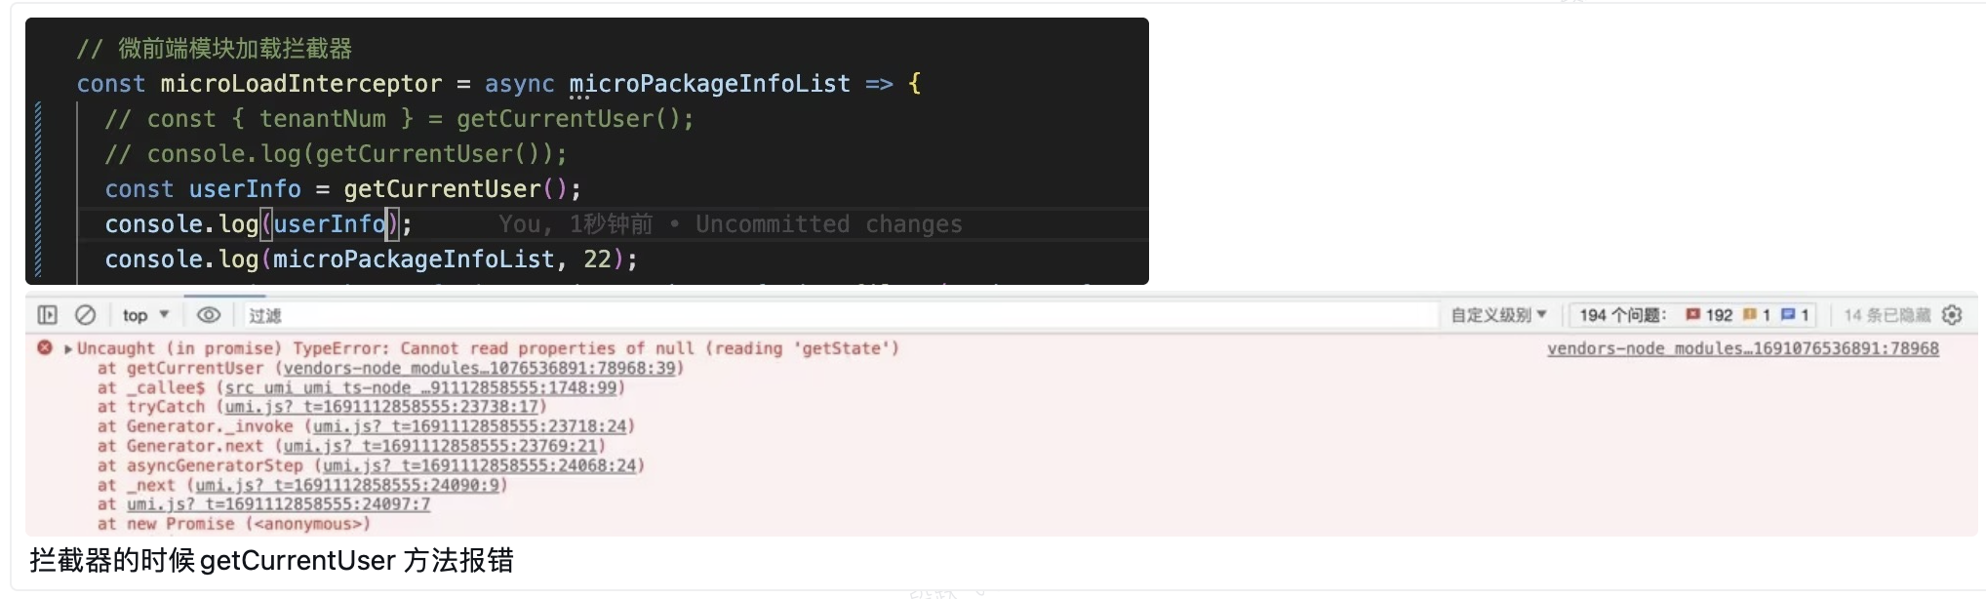Open vendors-node_modules source link on the right
1986x599 pixels.
point(1742,348)
